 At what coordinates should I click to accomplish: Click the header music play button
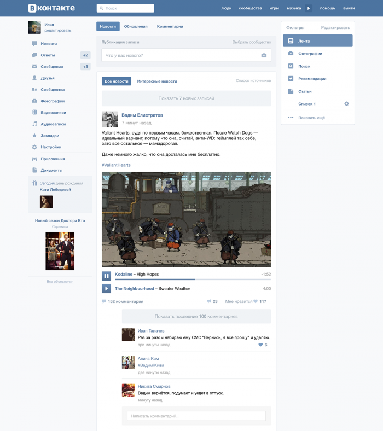point(309,8)
